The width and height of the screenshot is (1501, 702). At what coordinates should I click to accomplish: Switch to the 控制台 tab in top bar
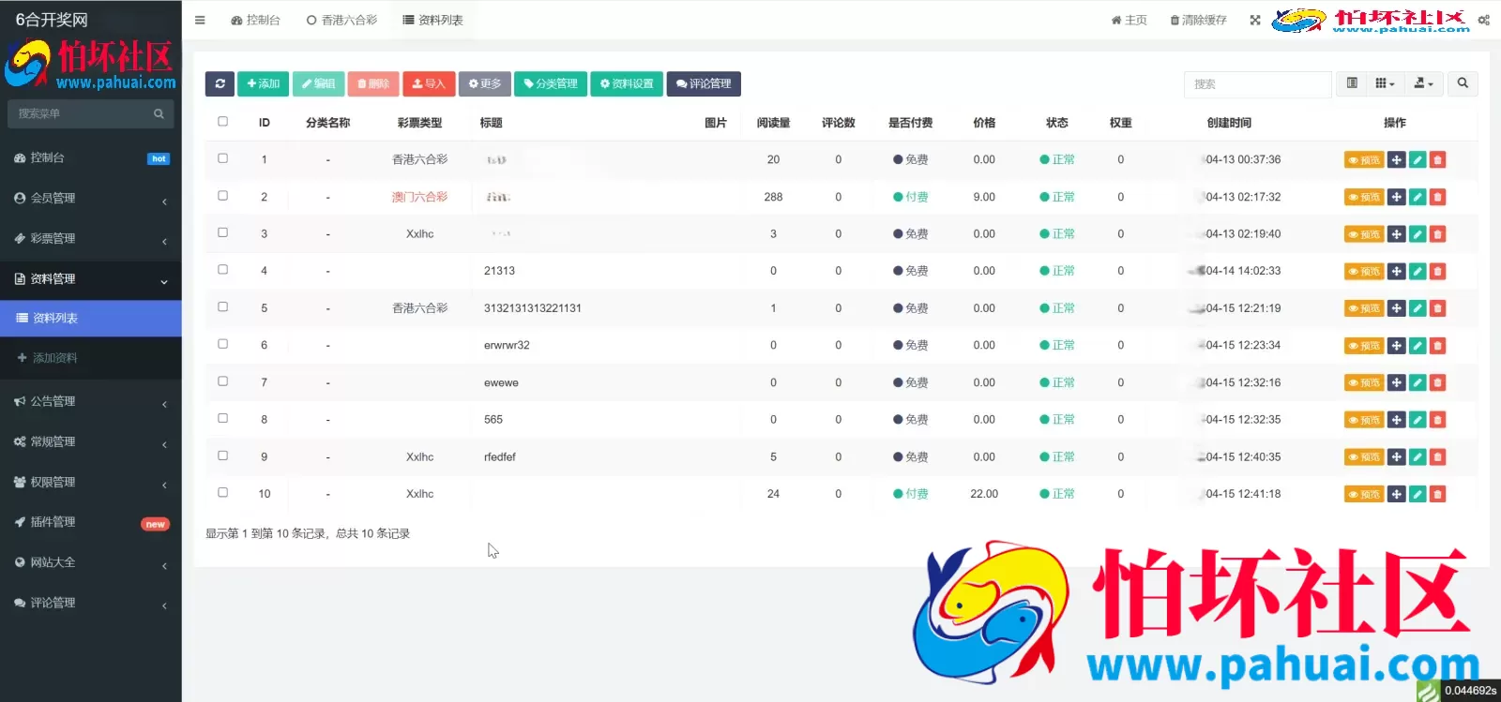pyautogui.click(x=255, y=20)
